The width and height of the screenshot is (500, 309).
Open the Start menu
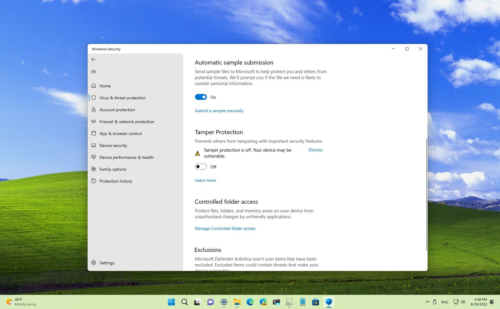171,302
